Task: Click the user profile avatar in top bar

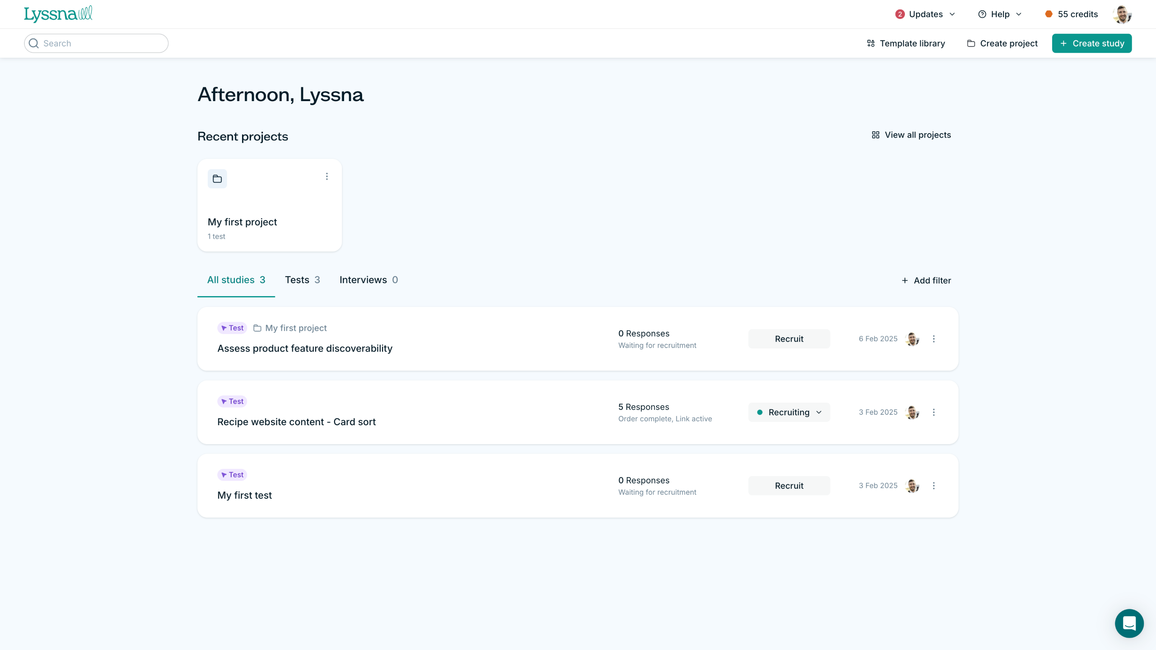Action: click(x=1122, y=14)
